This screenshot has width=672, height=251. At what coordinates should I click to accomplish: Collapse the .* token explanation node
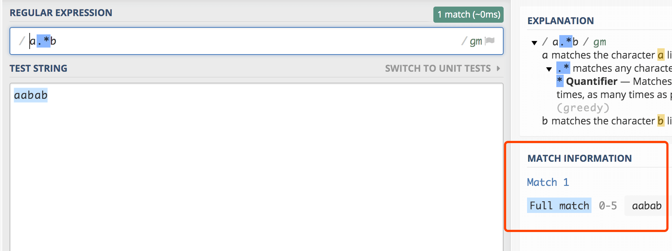click(x=549, y=69)
